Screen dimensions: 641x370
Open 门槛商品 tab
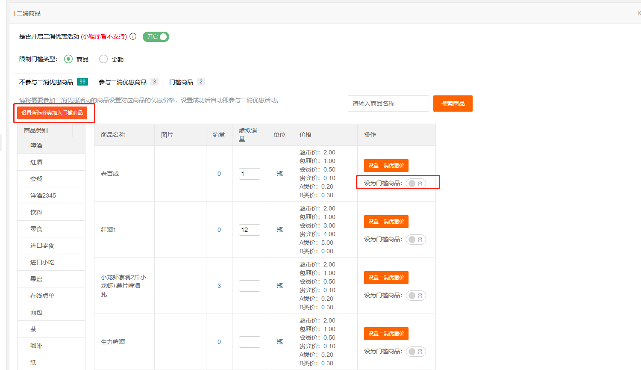[x=187, y=82]
